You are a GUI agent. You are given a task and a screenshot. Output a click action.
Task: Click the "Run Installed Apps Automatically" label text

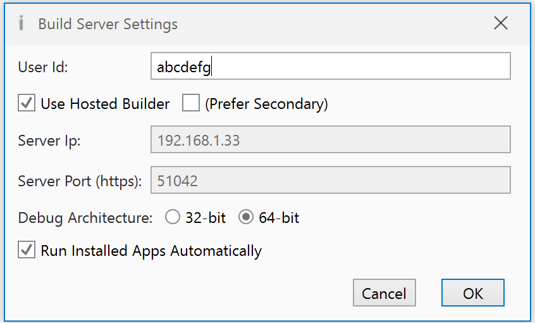coord(151,251)
